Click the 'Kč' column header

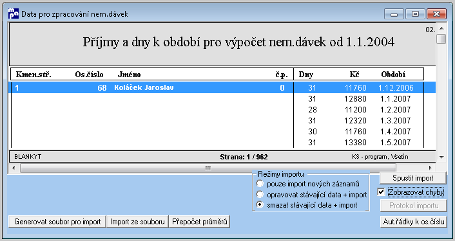(354, 75)
